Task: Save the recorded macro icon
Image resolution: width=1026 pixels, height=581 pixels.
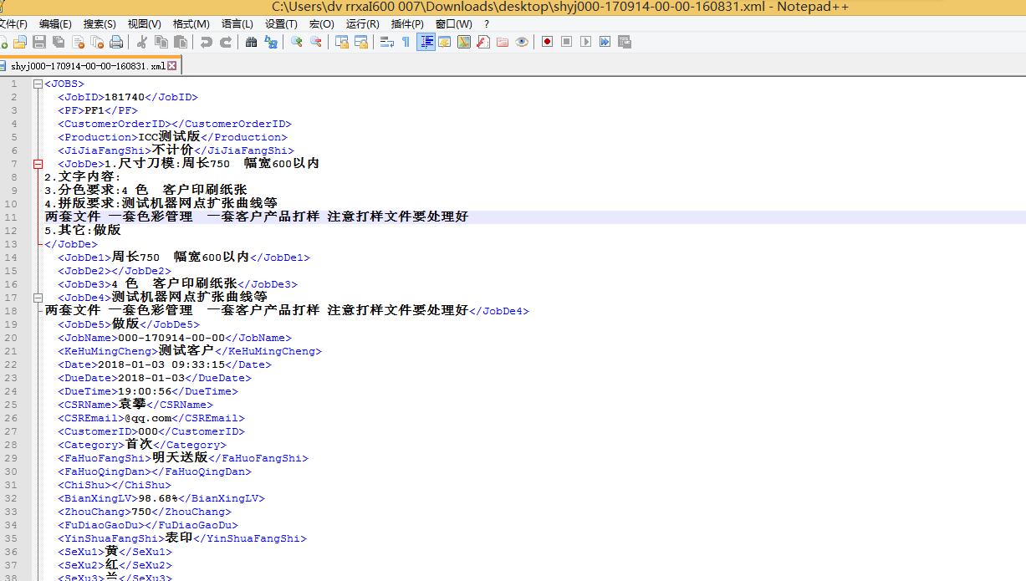Action: (x=624, y=42)
